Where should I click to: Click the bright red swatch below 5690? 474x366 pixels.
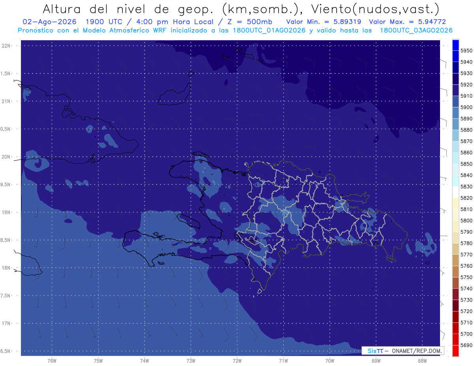(455, 351)
